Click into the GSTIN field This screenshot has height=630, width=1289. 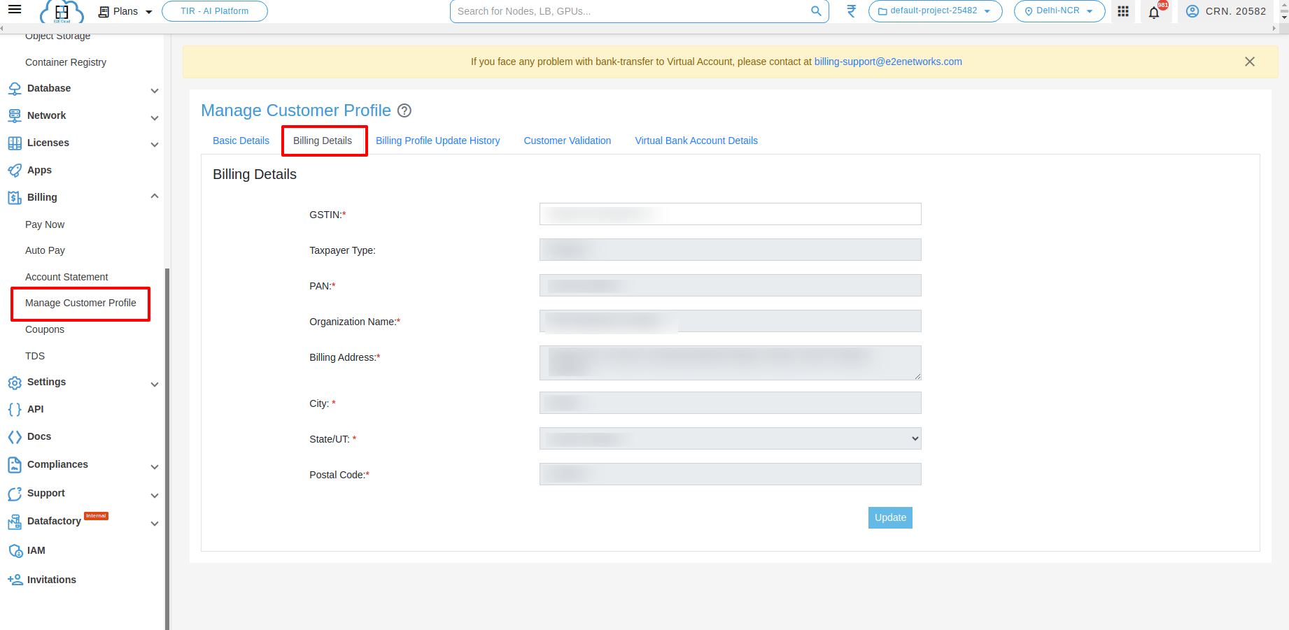(x=731, y=214)
